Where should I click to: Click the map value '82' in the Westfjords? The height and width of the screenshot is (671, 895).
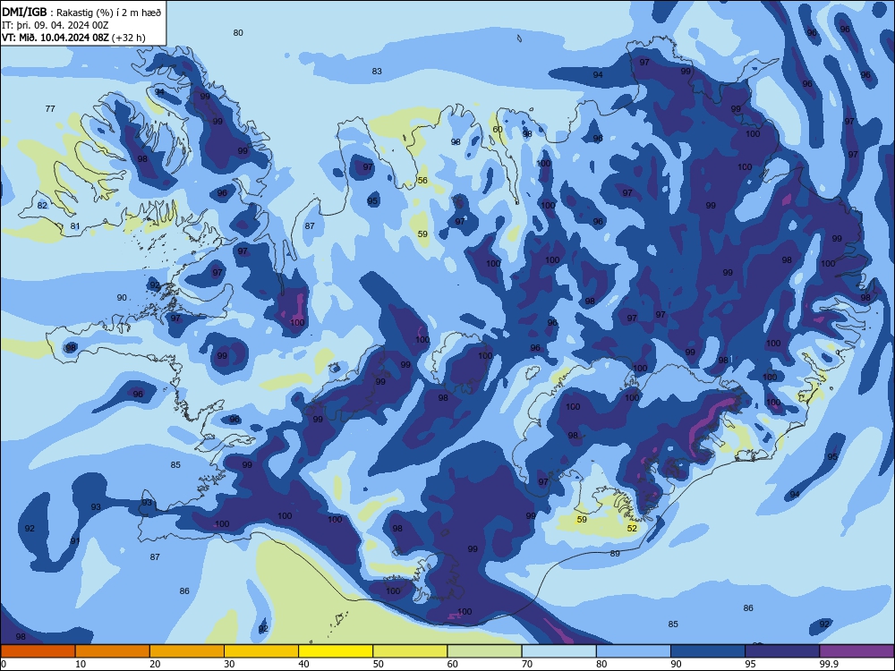pyautogui.click(x=42, y=206)
